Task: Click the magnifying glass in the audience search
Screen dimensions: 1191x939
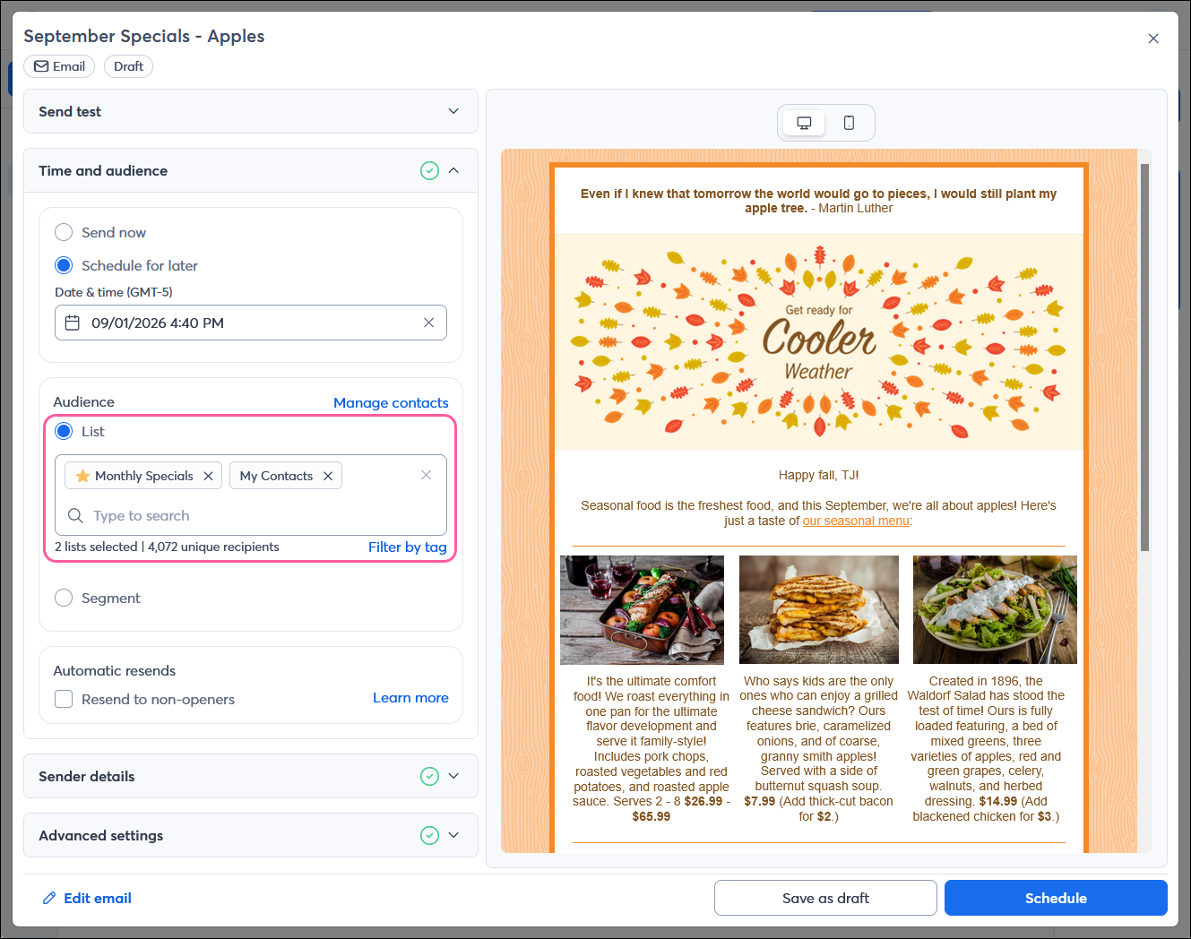Action: pyautogui.click(x=75, y=515)
